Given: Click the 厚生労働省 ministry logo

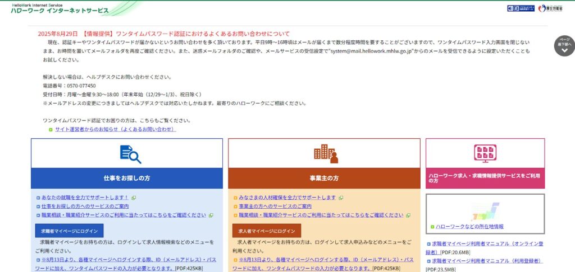Looking at the screenshot, I should pyautogui.click(x=550, y=8).
